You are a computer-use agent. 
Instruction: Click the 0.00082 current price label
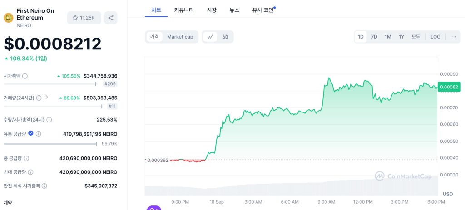[x=448, y=87]
